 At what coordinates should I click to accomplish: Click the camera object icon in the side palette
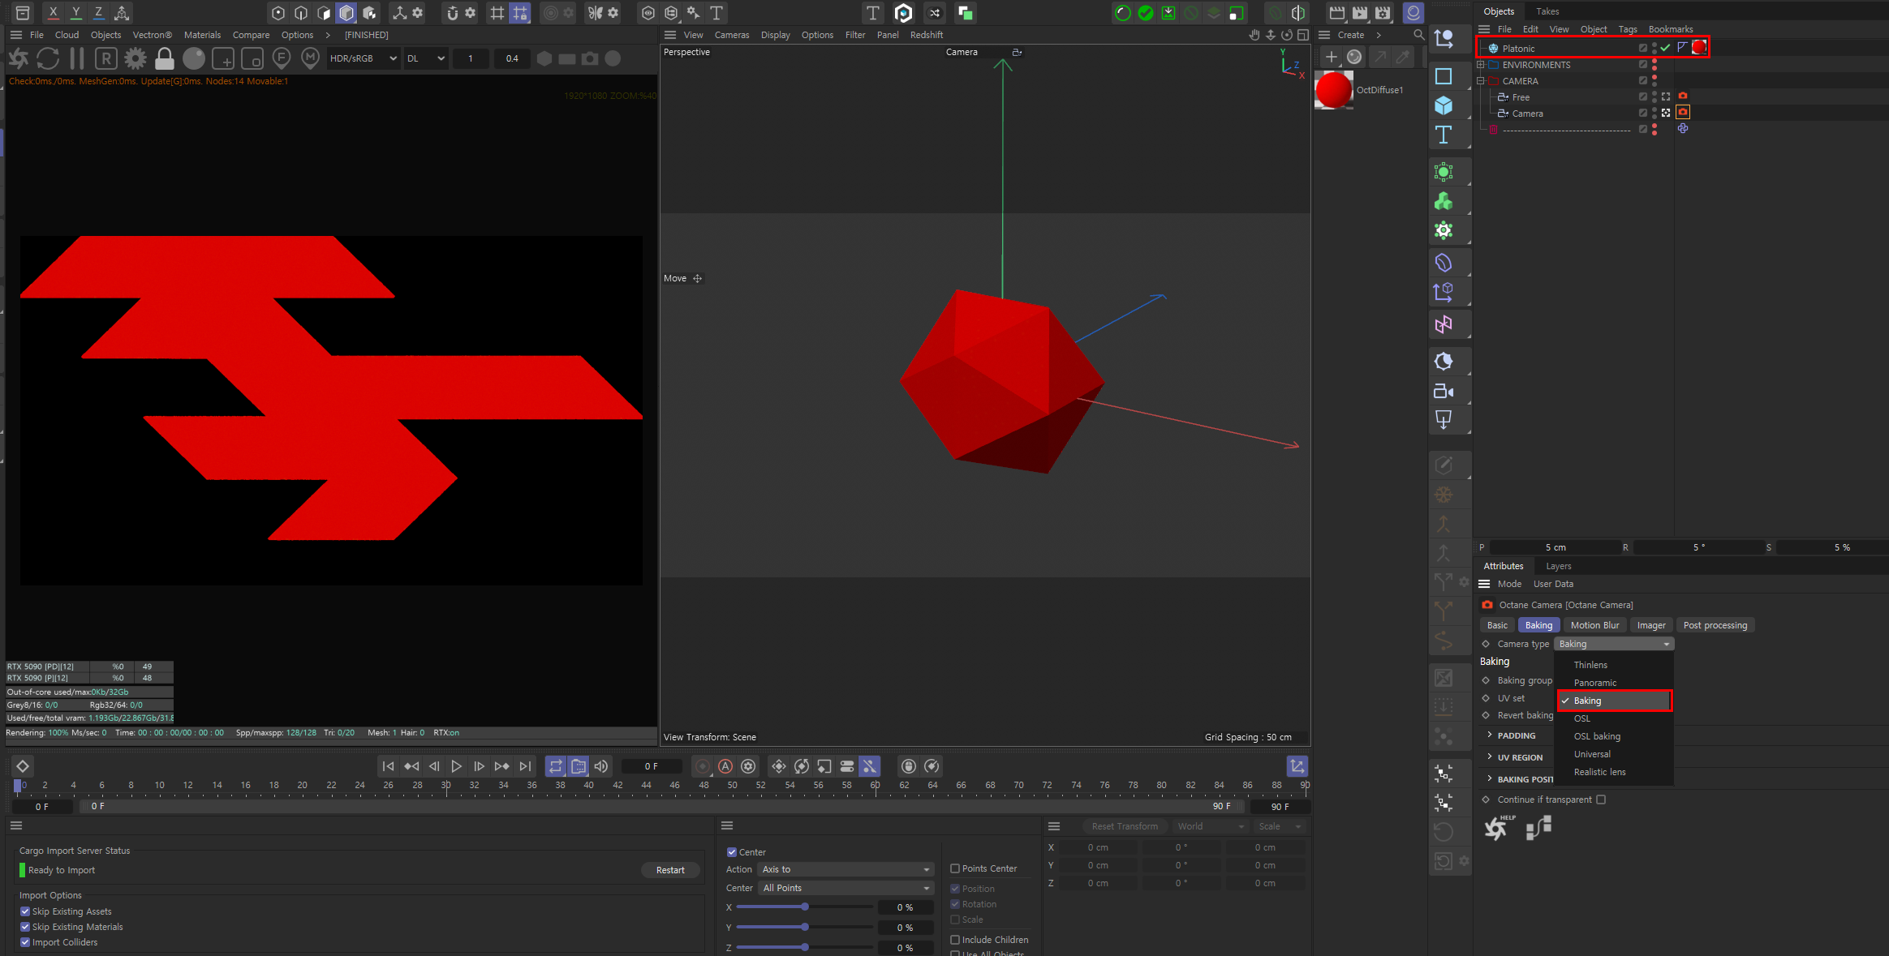tap(1444, 392)
